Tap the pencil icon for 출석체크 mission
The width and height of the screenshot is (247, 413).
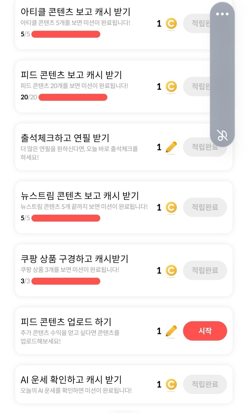171,147
